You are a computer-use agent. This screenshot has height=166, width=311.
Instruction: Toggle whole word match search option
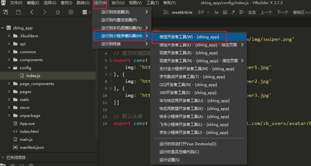click(x=225, y=12)
